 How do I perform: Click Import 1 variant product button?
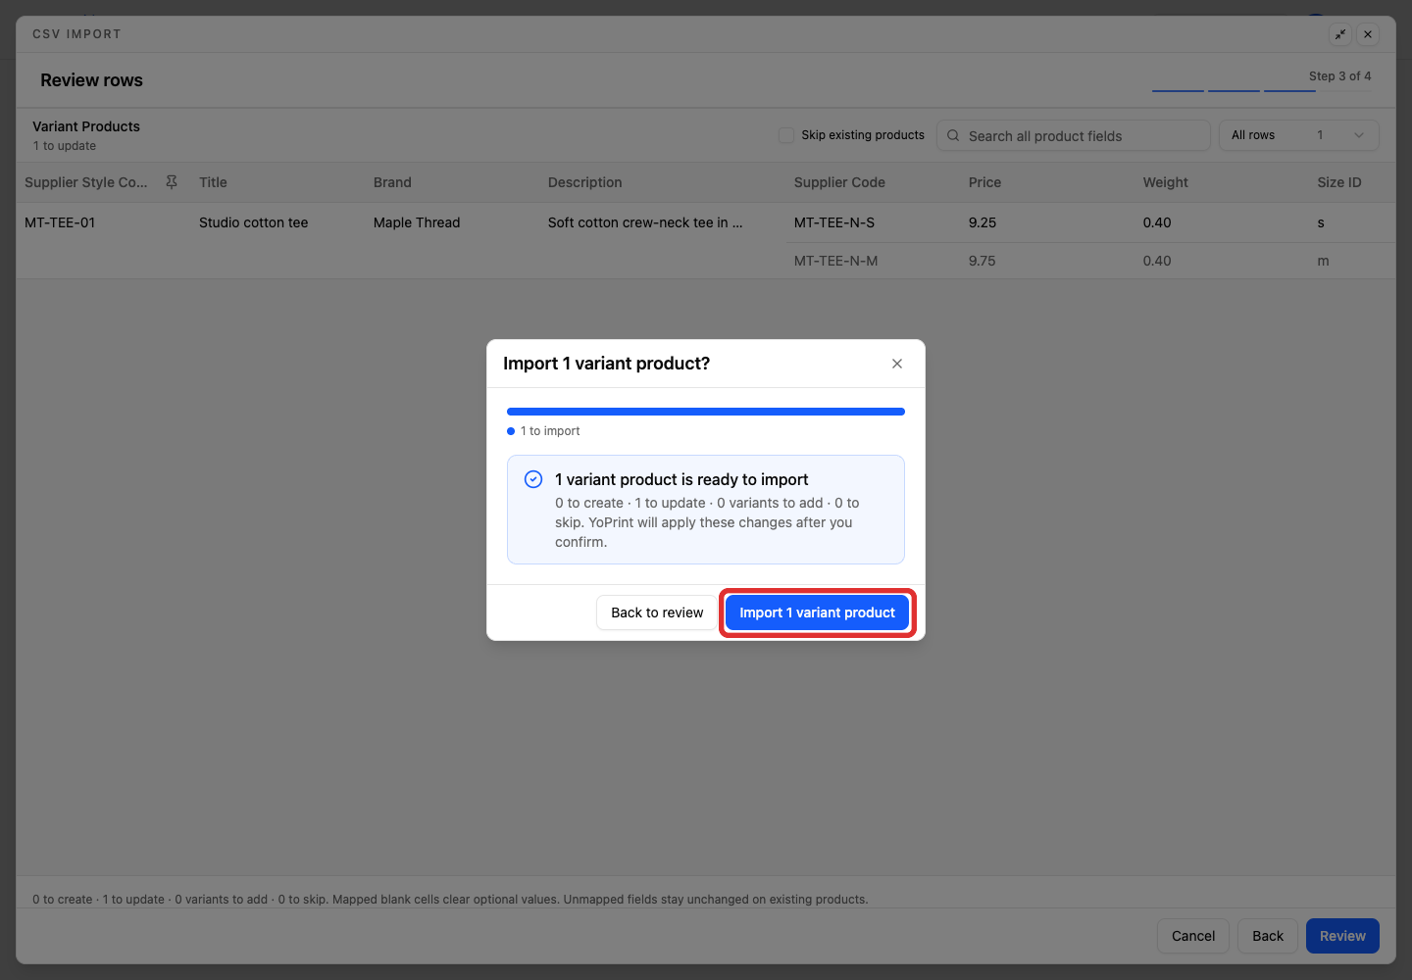pos(817,612)
